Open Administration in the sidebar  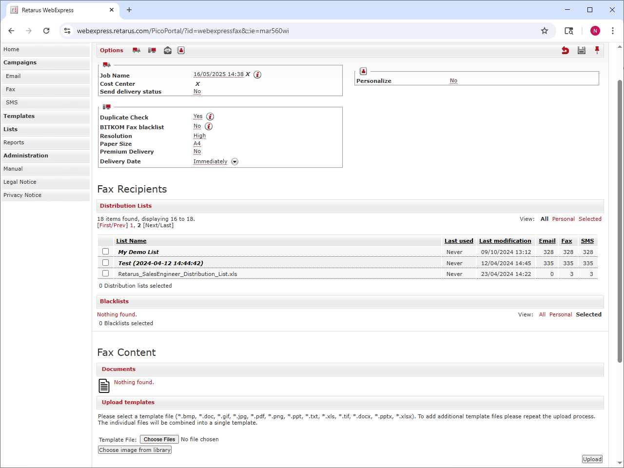click(45, 156)
